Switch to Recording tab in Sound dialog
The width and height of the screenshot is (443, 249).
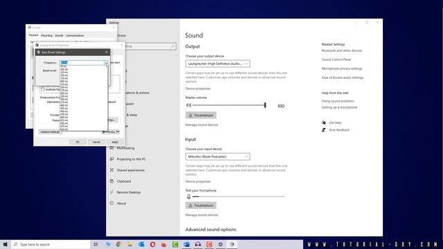46,35
